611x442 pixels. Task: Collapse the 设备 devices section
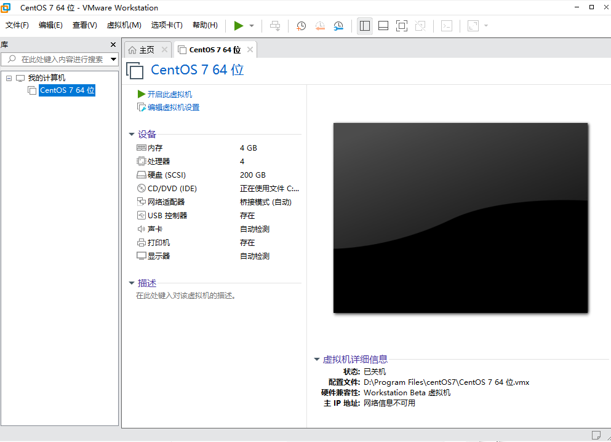tap(131, 133)
